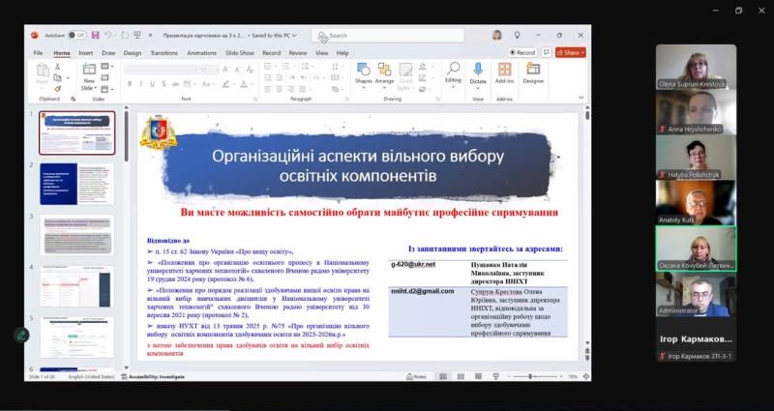The width and height of the screenshot is (774, 411).
Task: Toggle the AutoSave switch
Action: tap(75, 35)
